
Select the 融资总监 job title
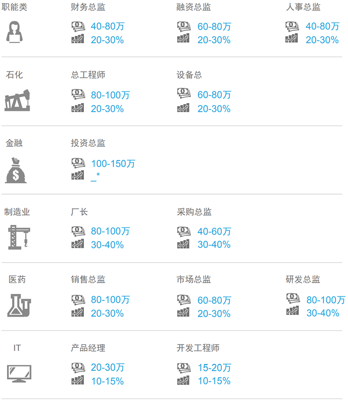pos(193,7)
